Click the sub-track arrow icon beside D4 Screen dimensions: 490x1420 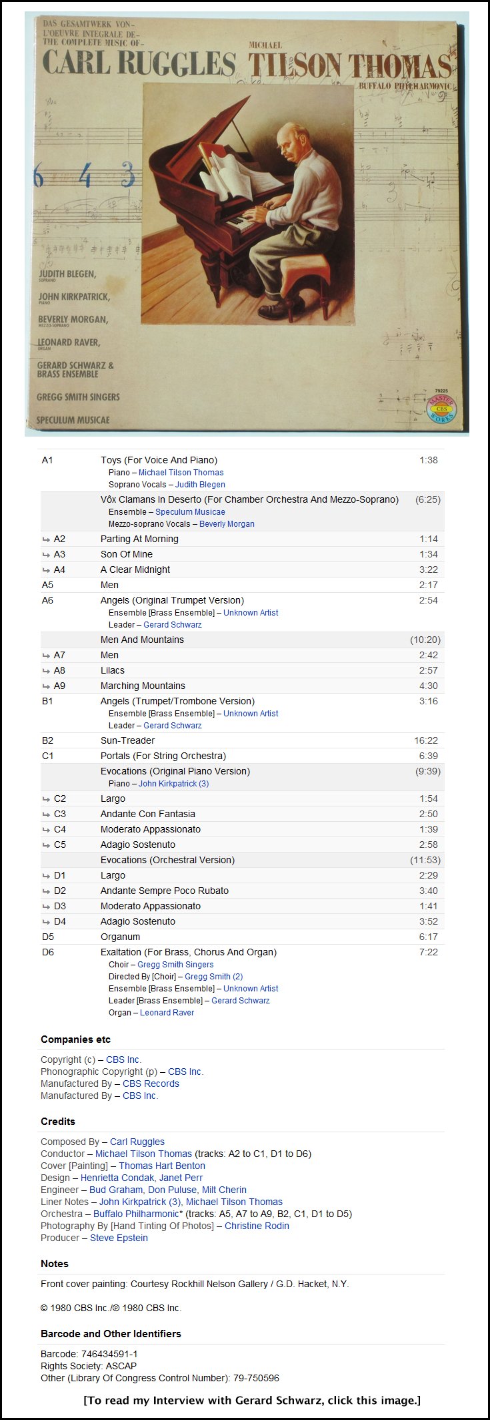[x=46, y=921]
